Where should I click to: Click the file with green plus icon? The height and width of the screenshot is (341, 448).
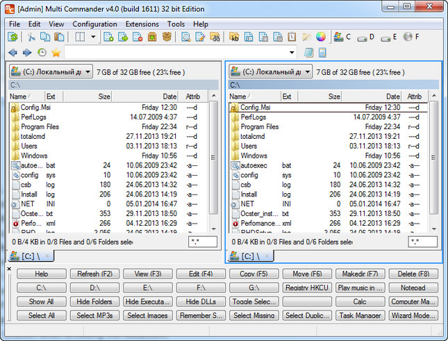pyautogui.click(x=108, y=37)
